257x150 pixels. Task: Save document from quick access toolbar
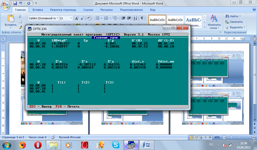click(x=15, y=3)
